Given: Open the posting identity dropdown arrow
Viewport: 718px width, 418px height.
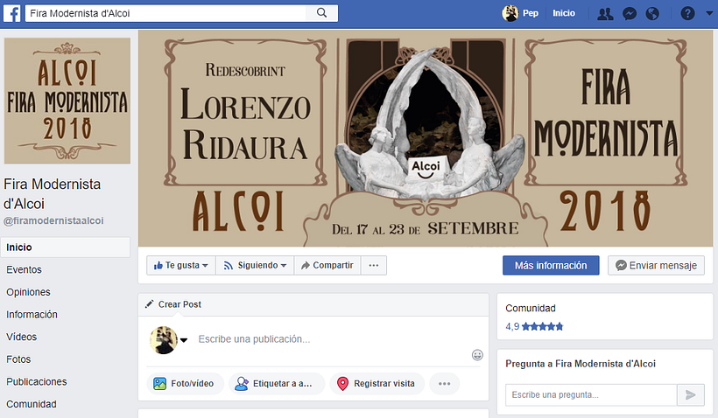Looking at the screenshot, I should coord(184,340).
